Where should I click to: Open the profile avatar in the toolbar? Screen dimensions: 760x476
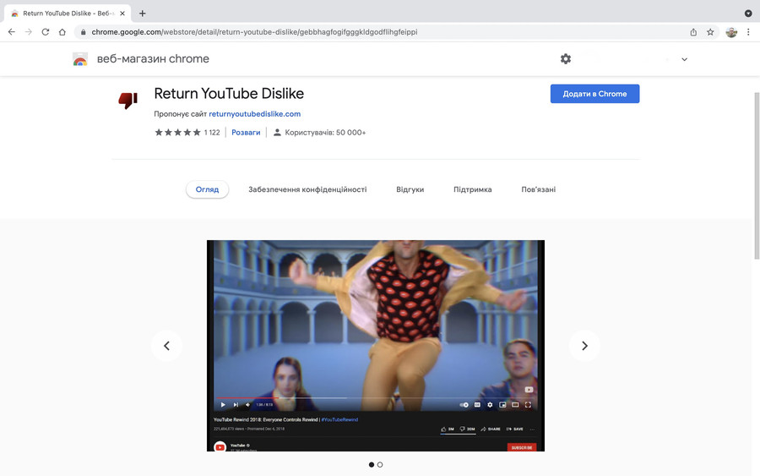731,32
